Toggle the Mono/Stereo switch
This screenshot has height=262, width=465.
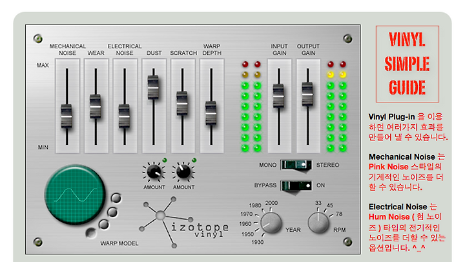(x=296, y=165)
